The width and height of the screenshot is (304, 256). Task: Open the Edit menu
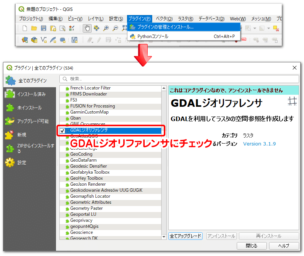56,19
